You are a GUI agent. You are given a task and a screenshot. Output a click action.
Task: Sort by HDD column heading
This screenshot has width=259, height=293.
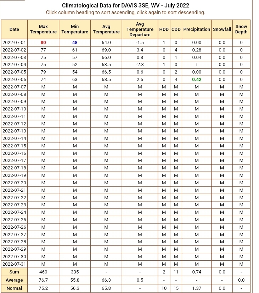164,29
